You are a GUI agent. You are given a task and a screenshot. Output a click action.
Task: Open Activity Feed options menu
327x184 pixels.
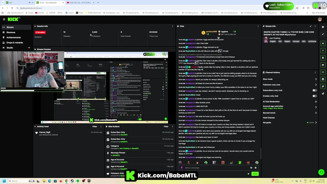pos(101,126)
